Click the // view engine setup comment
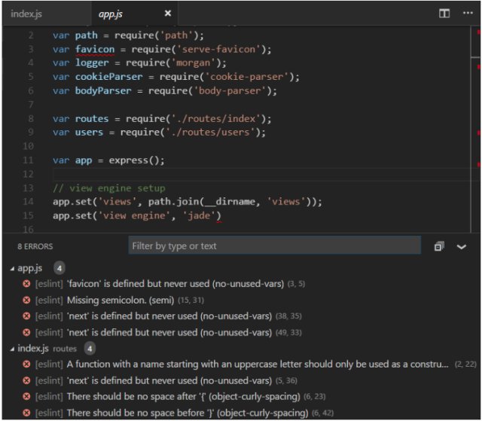 pos(109,188)
